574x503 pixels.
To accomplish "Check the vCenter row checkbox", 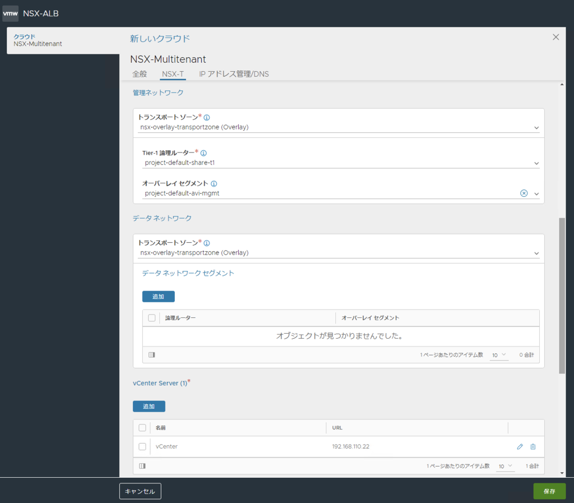I will tap(142, 446).
